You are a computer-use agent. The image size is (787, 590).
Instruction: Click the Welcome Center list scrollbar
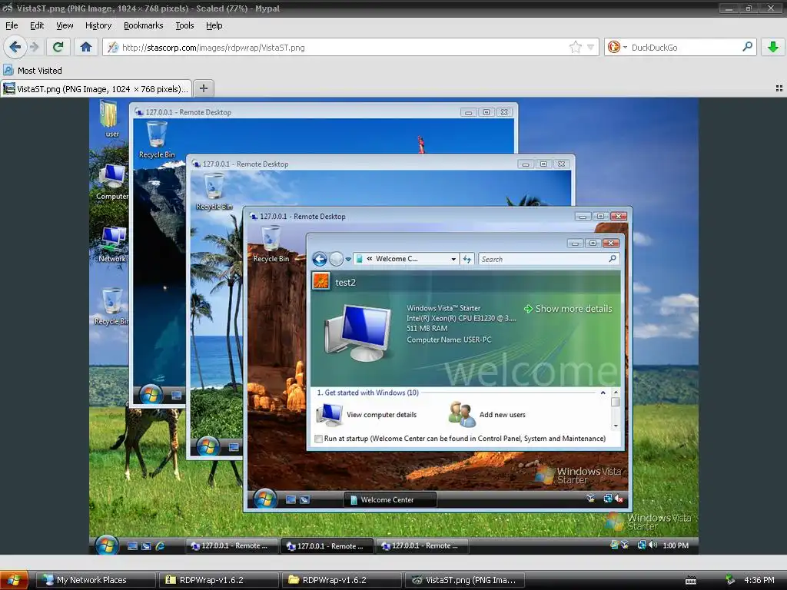click(x=616, y=409)
